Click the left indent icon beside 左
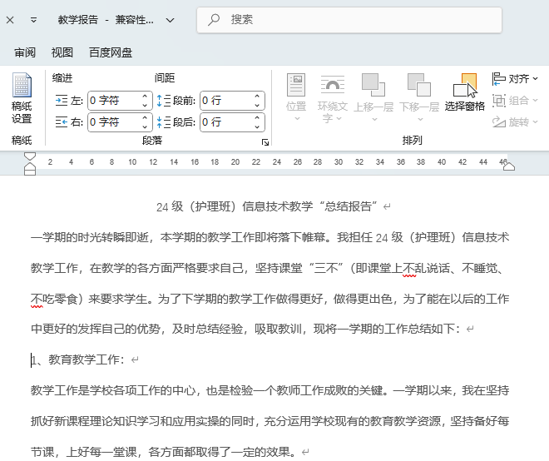Screen dimensions: 549x461 click(x=62, y=101)
